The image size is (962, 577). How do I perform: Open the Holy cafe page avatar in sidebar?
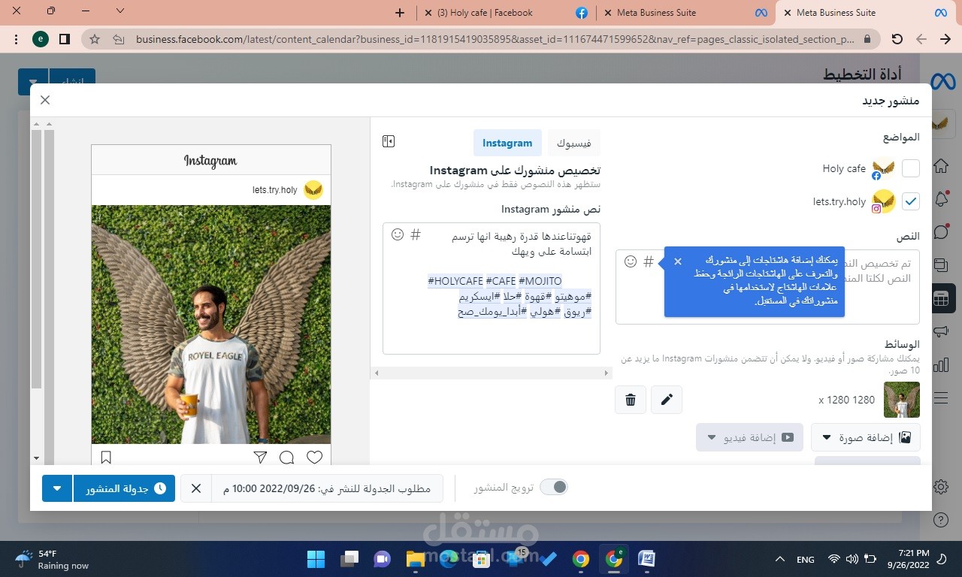pos(942,124)
